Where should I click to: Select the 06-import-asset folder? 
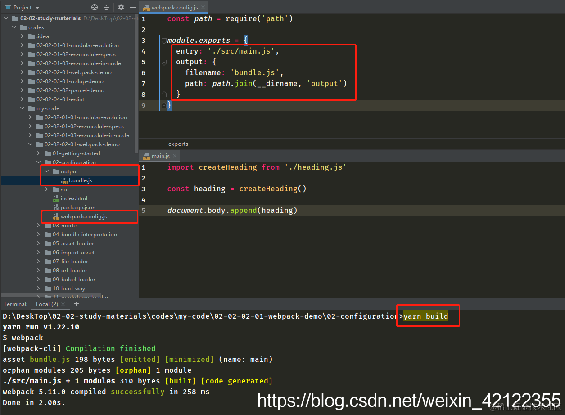click(74, 253)
